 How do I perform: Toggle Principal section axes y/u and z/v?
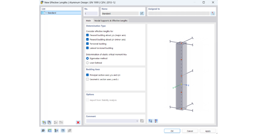(x=87, y=75)
